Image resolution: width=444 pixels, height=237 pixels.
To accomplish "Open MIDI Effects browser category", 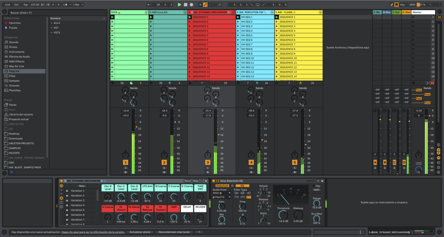I will coord(16,61).
